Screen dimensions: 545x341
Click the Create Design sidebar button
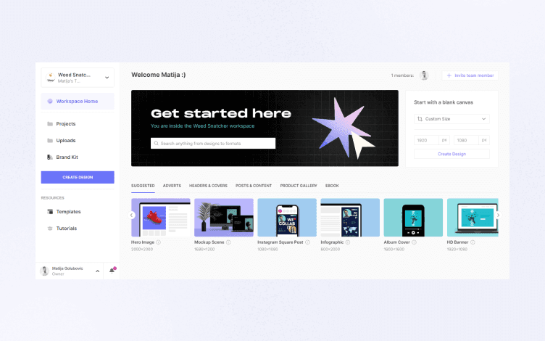point(78,178)
